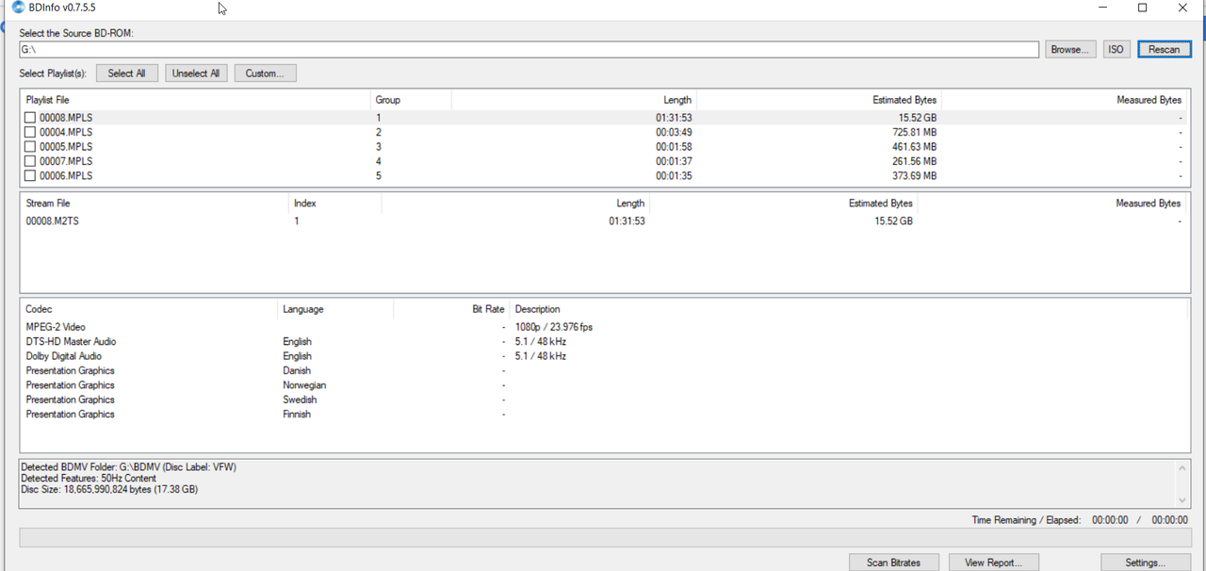
Task: Click the Codec column header
Action: click(149, 309)
